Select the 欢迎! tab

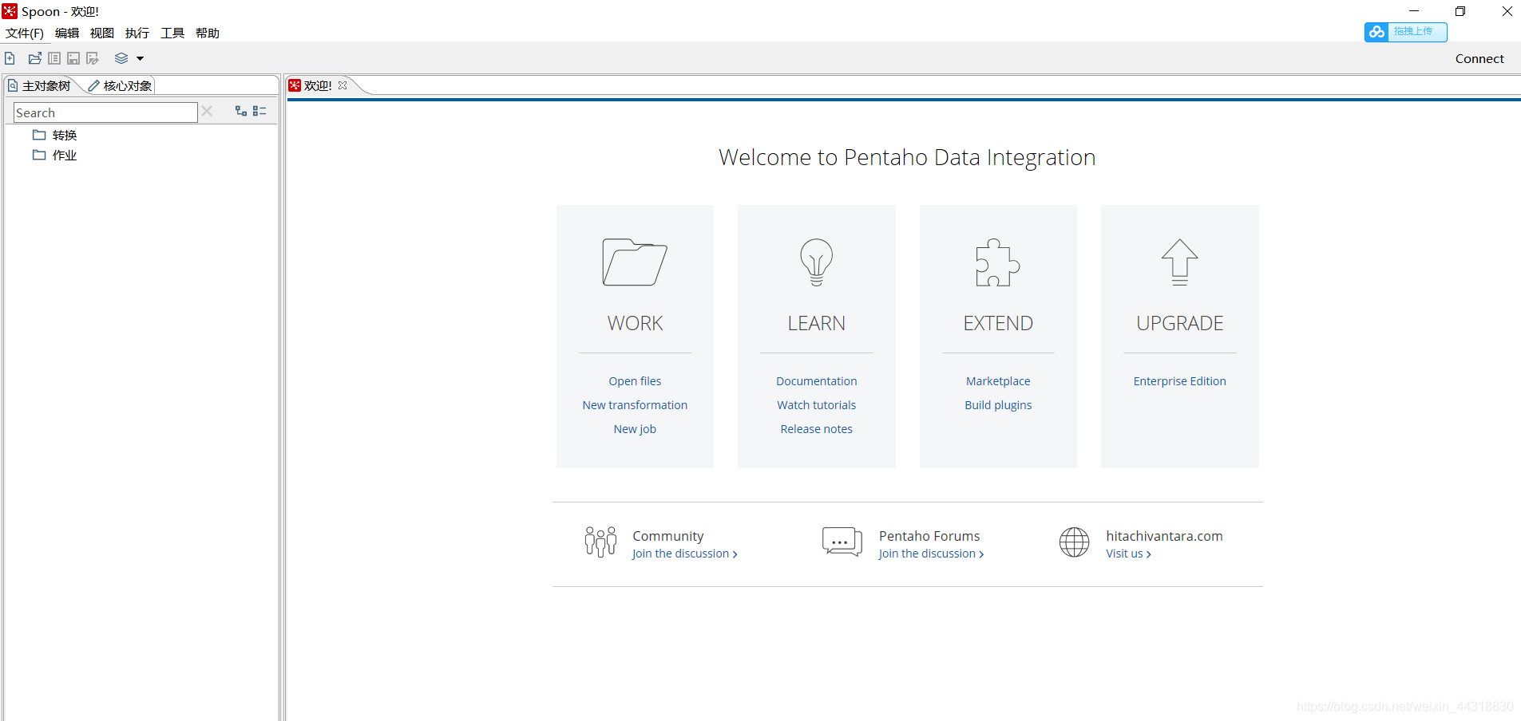(x=317, y=85)
